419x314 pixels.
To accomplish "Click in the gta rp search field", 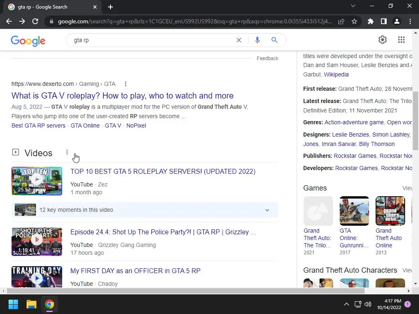I will [152, 40].
